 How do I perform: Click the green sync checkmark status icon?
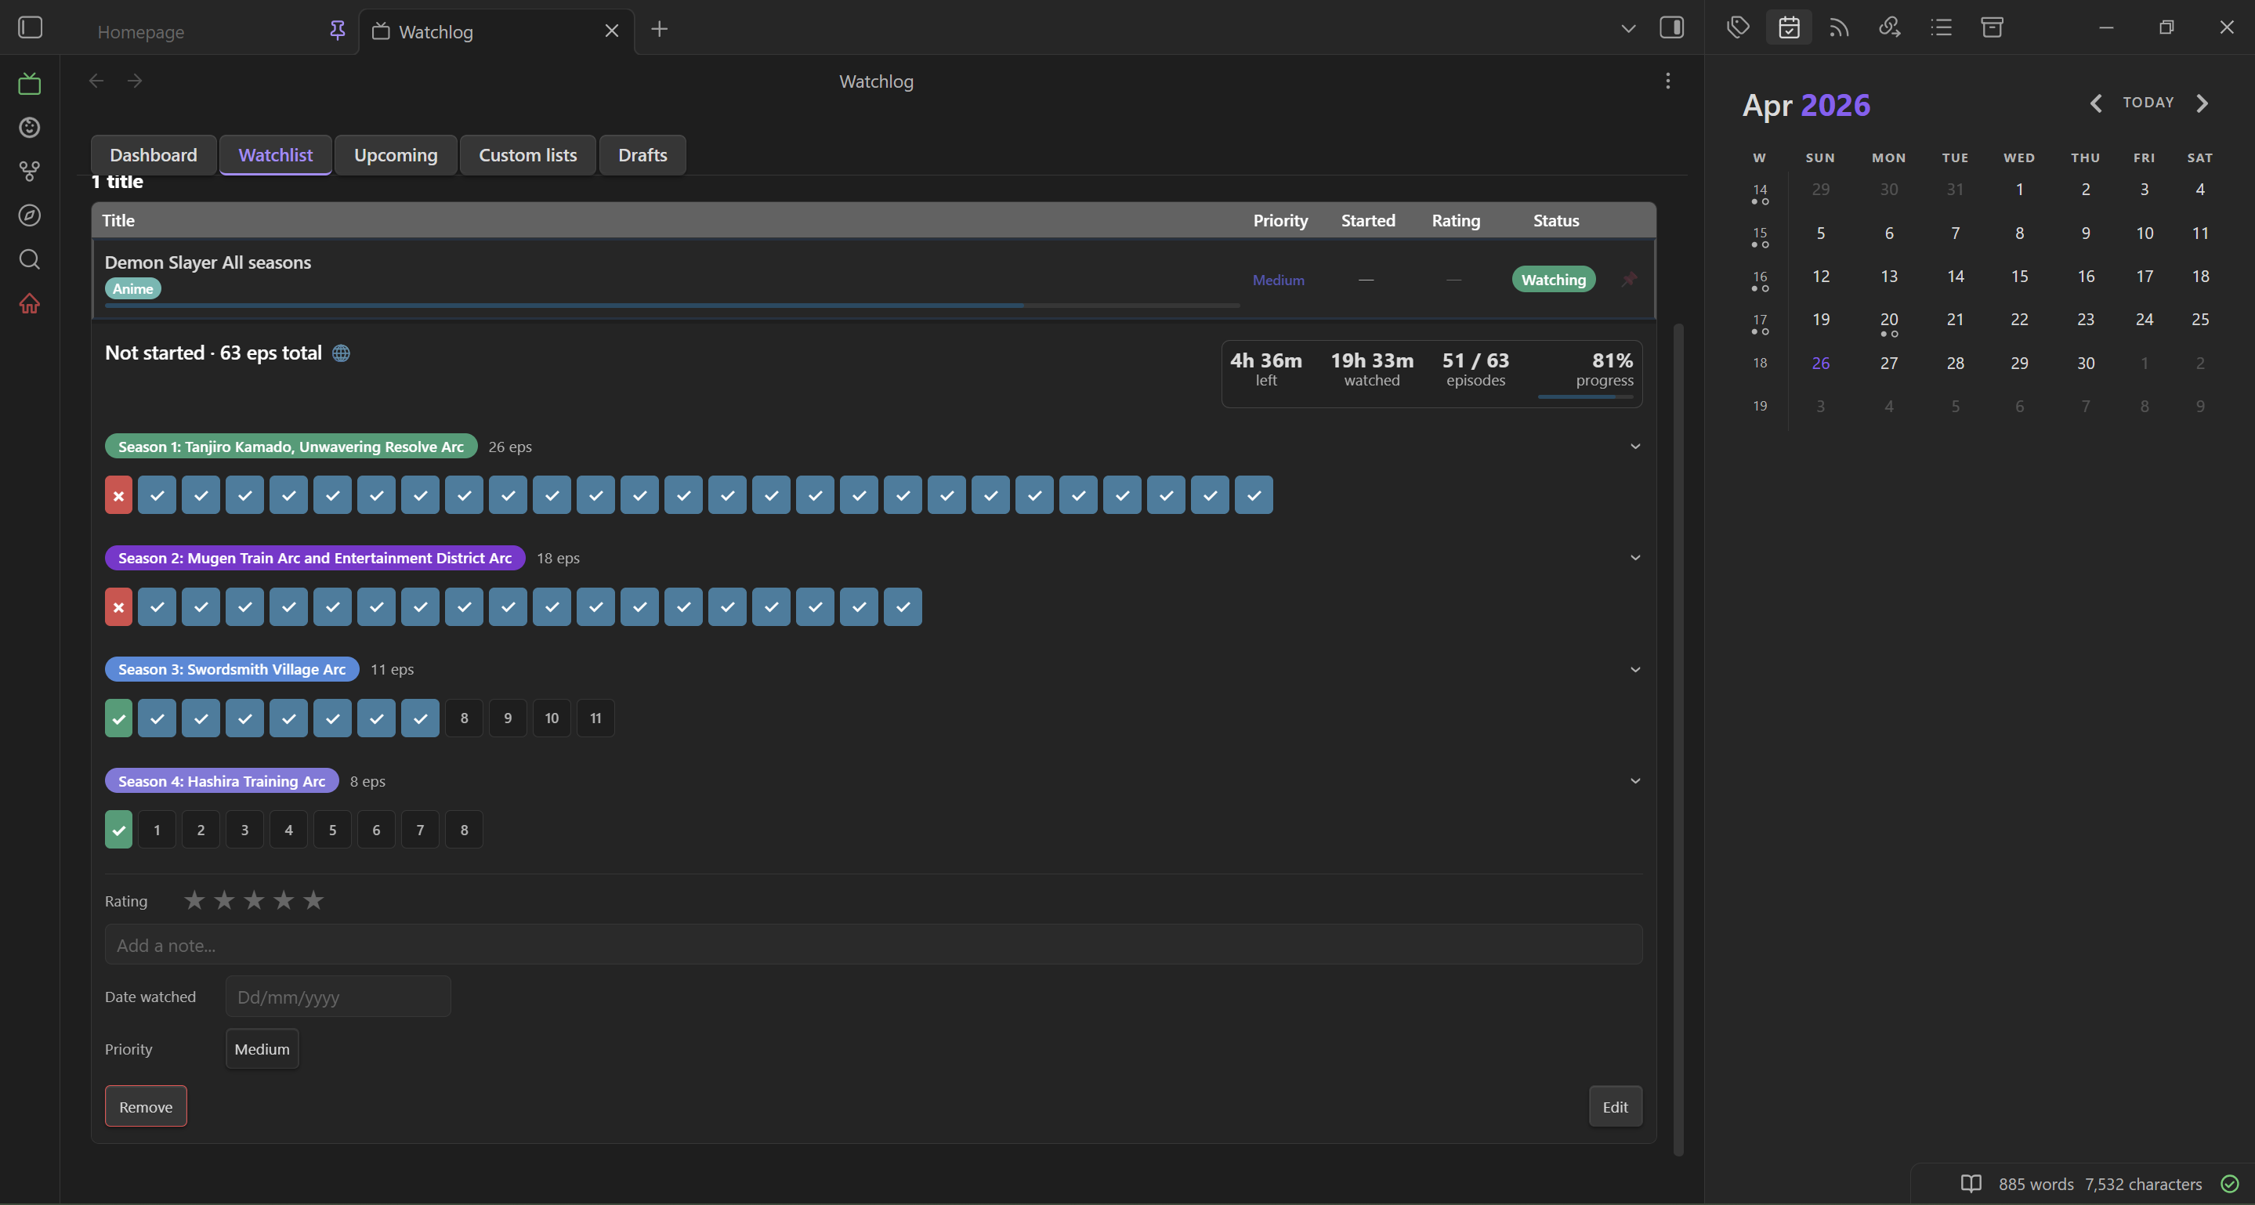click(x=2230, y=1183)
